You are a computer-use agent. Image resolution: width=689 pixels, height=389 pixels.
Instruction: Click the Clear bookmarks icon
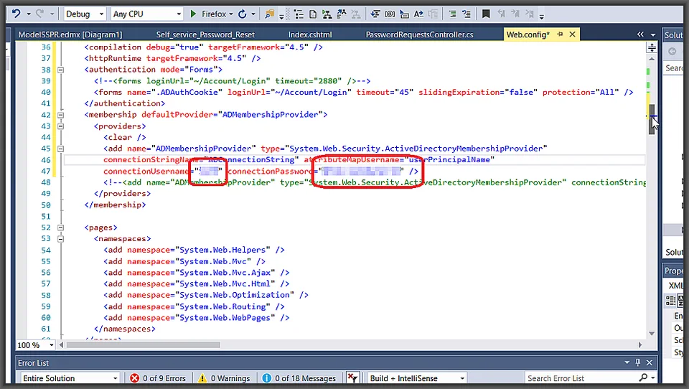point(530,14)
